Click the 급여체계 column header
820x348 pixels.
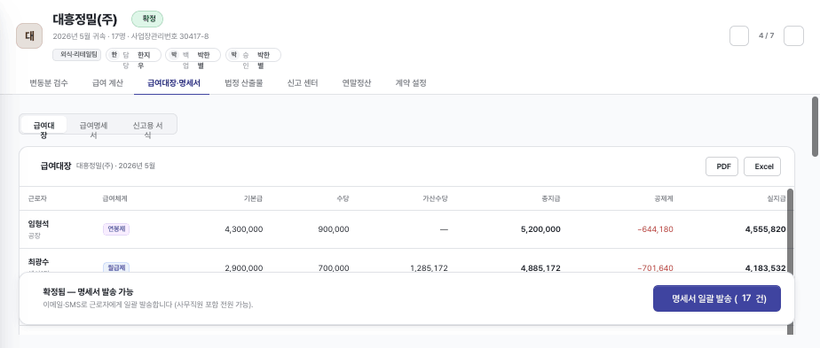(x=115, y=198)
